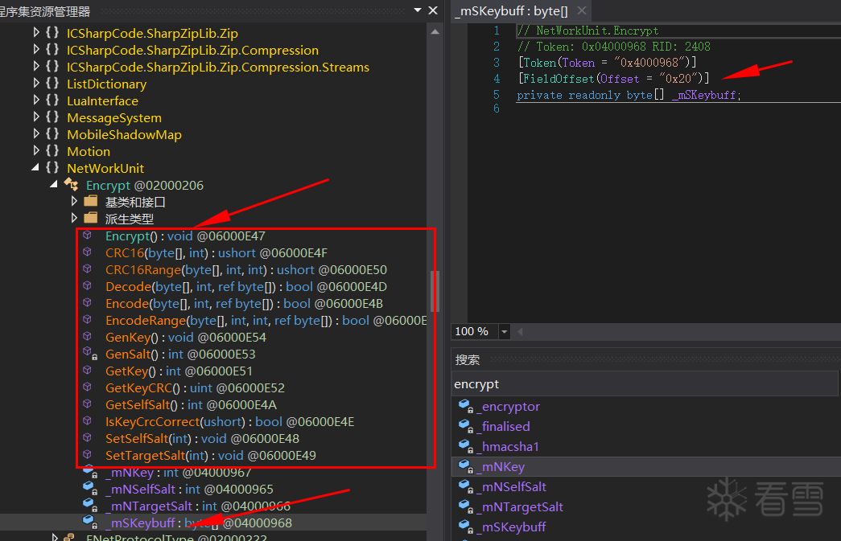Click the Encrypt class icon
The height and width of the screenshot is (541, 841).
72,185
